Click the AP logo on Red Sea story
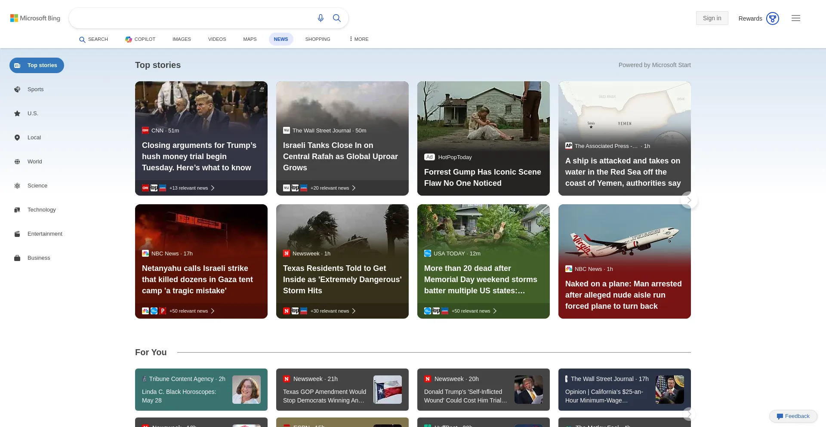The height and width of the screenshot is (427, 826). (x=569, y=146)
